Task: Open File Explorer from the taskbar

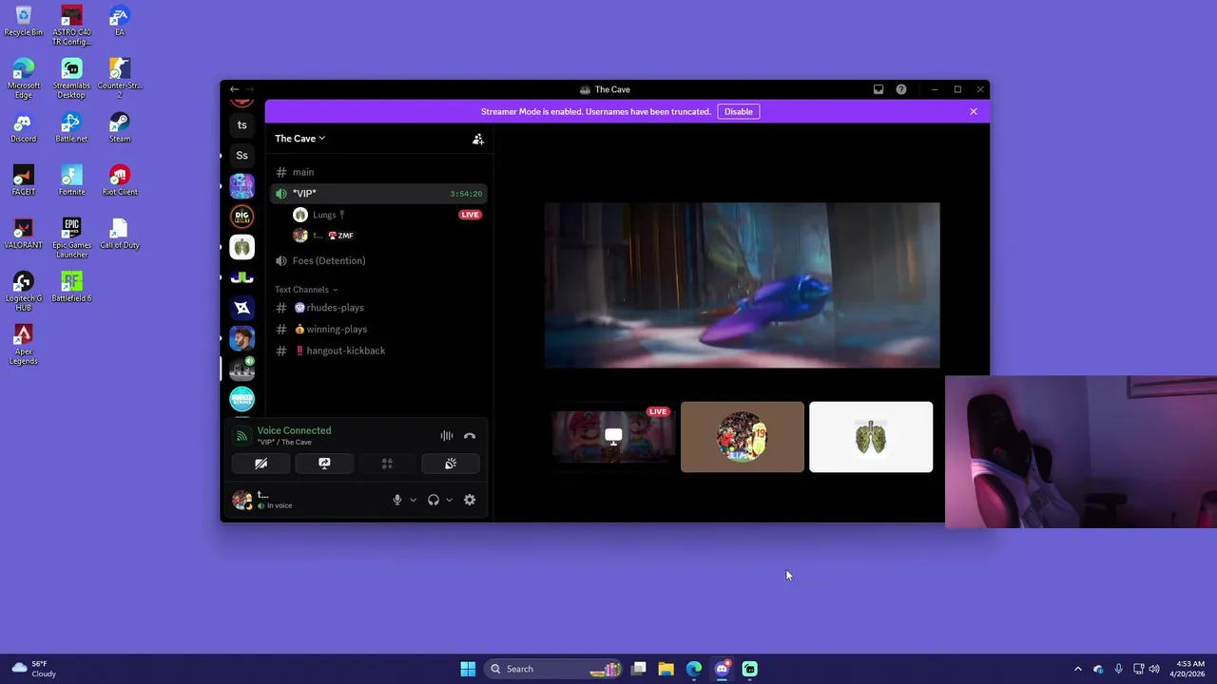Action: (666, 669)
